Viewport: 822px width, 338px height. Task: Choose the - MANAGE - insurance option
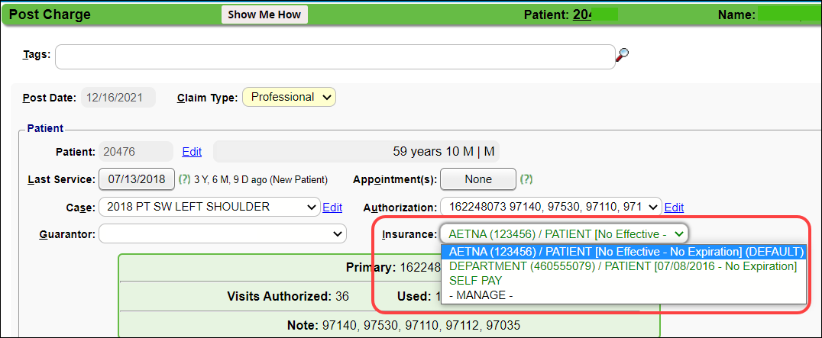pos(481,295)
